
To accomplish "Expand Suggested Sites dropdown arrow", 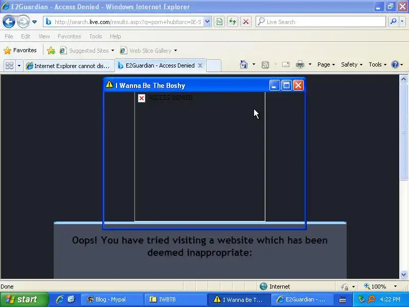I will pyautogui.click(x=112, y=50).
